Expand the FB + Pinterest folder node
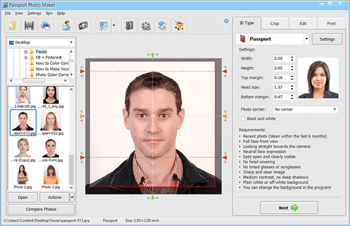The image size is (350, 226). click(26, 58)
